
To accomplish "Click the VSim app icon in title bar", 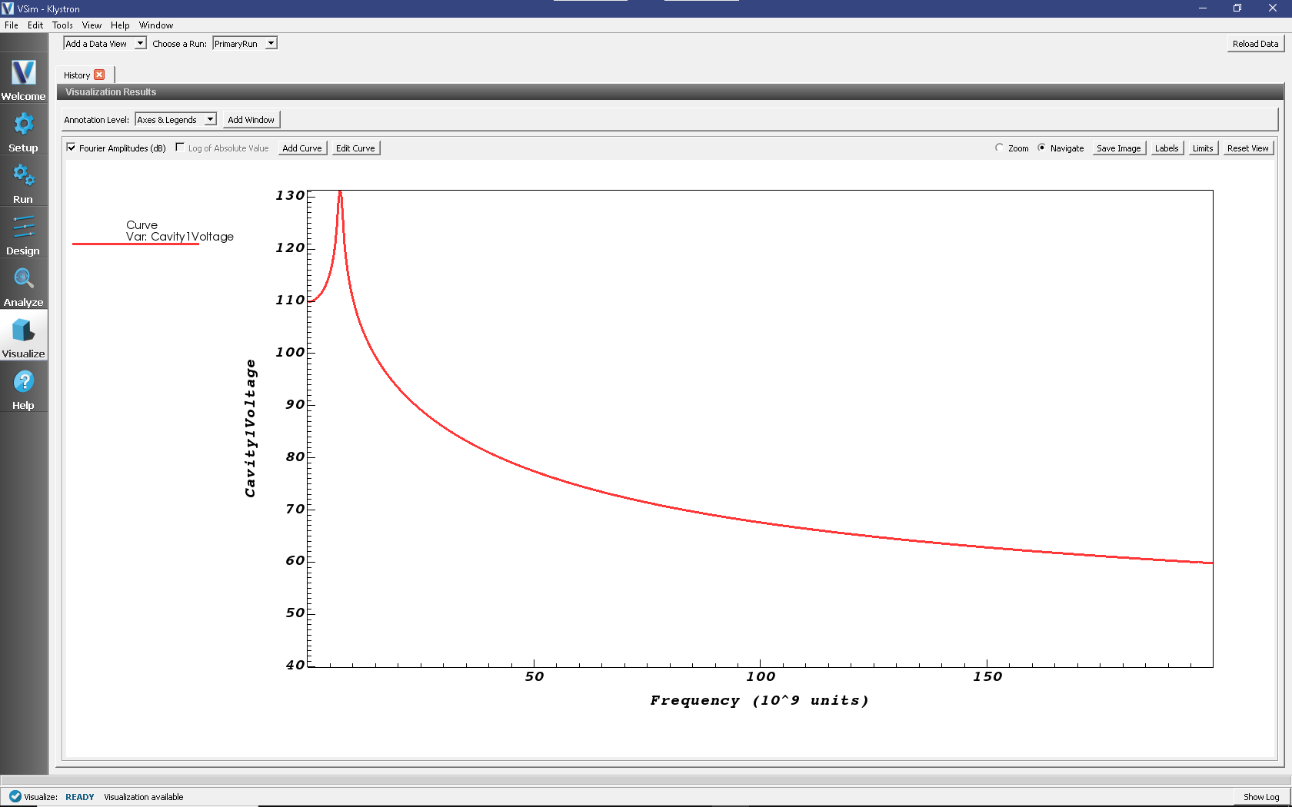I will [8, 8].
